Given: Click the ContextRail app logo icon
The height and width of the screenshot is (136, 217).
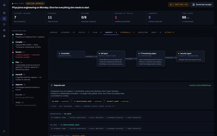Looking at the screenshot, I should pyautogui.click(x=4, y=5).
